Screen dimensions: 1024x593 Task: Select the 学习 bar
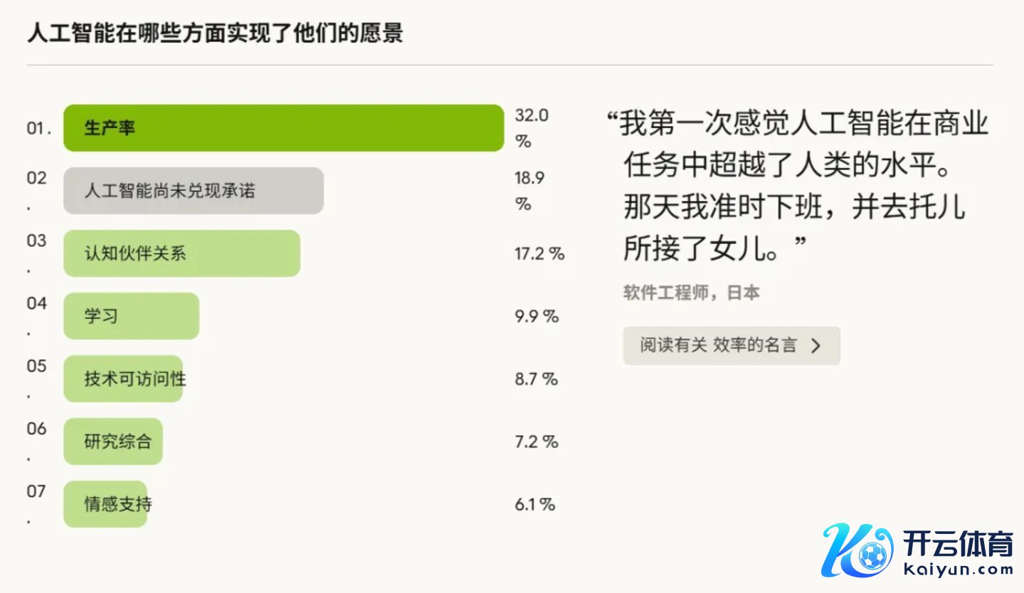[x=131, y=316]
